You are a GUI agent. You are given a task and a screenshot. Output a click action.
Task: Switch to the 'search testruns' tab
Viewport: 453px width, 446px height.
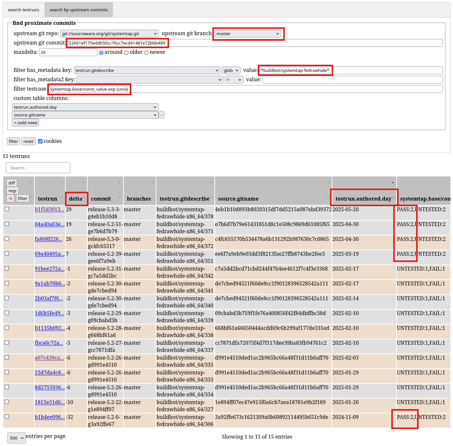(x=24, y=10)
